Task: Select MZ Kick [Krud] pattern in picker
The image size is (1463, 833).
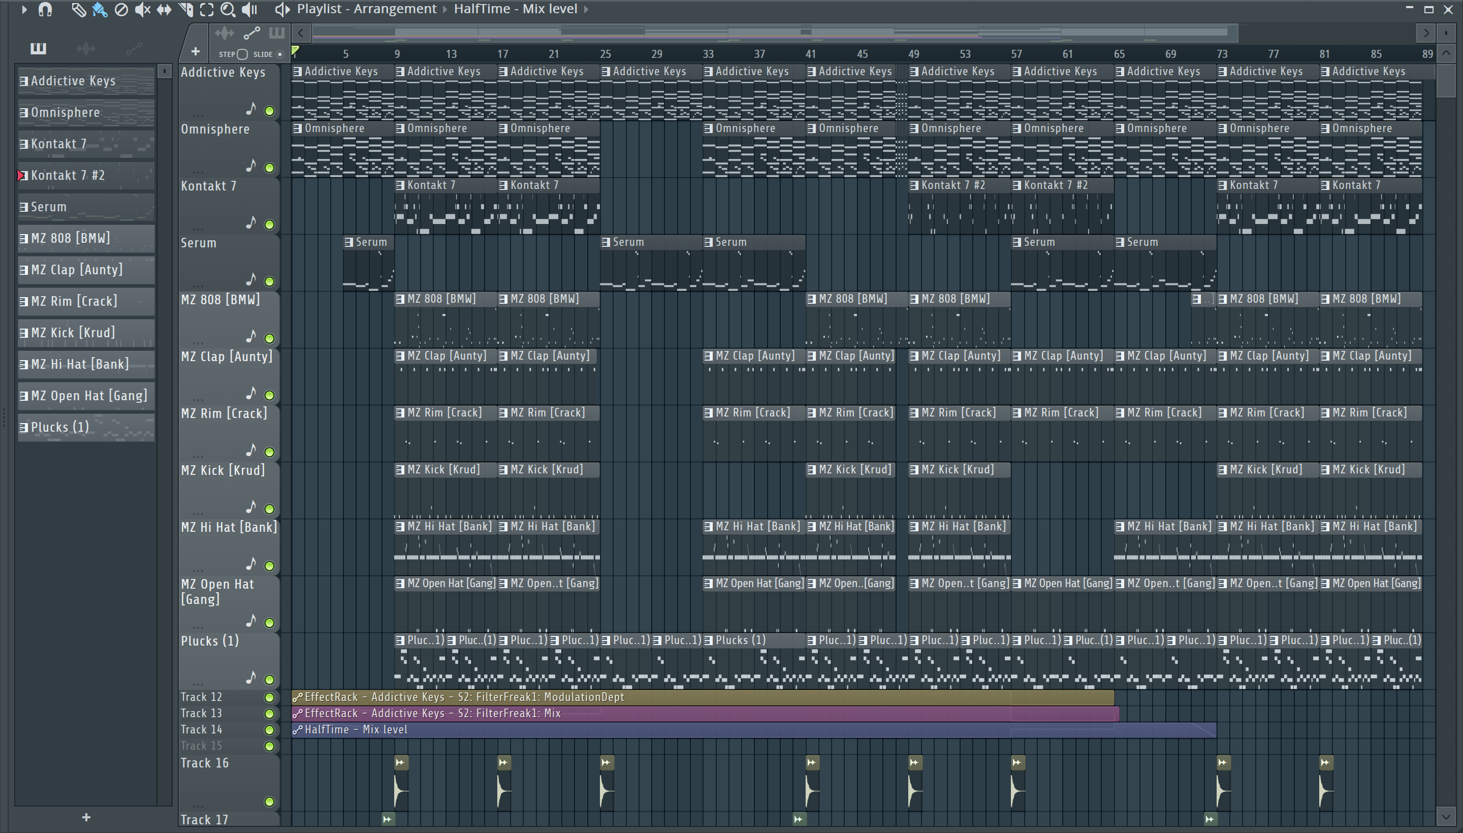Action: [x=86, y=333]
